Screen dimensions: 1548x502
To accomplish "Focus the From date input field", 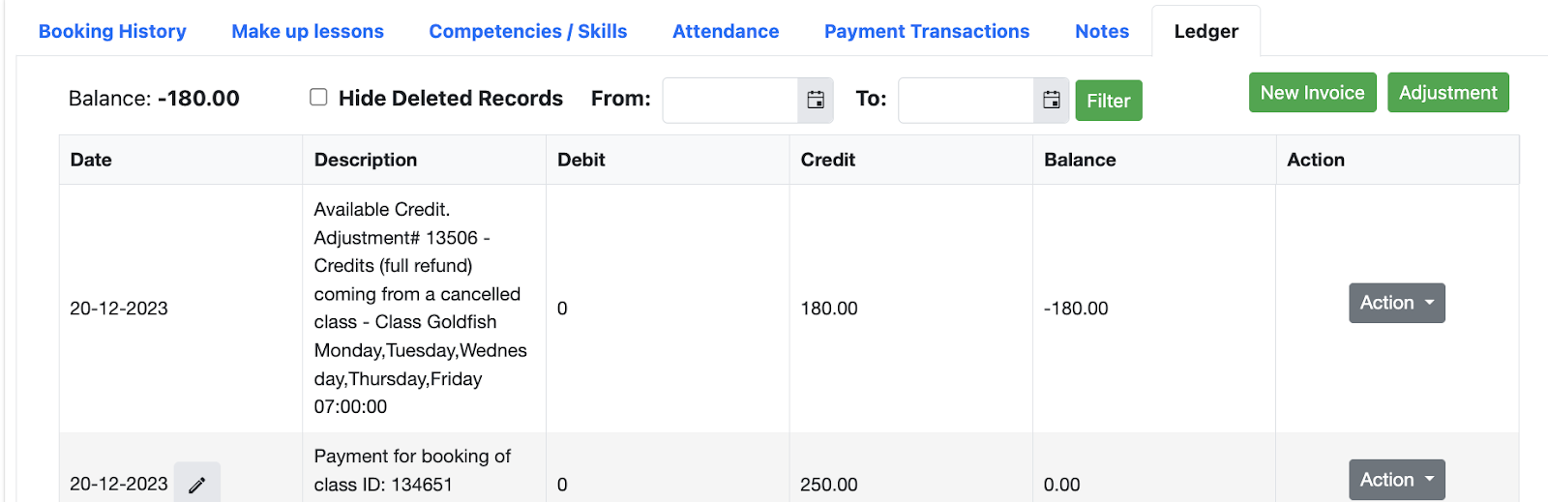I will pyautogui.click(x=730, y=100).
